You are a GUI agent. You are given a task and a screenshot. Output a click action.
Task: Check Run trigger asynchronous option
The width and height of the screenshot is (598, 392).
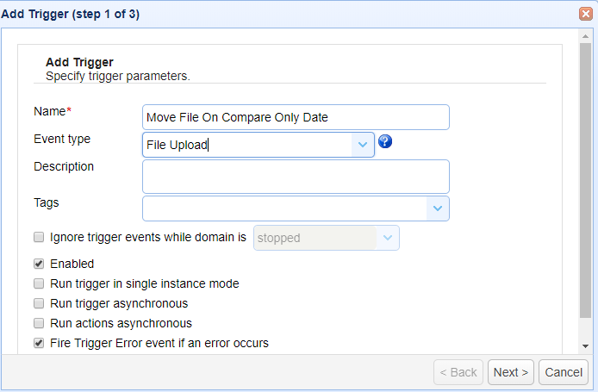point(39,303)
